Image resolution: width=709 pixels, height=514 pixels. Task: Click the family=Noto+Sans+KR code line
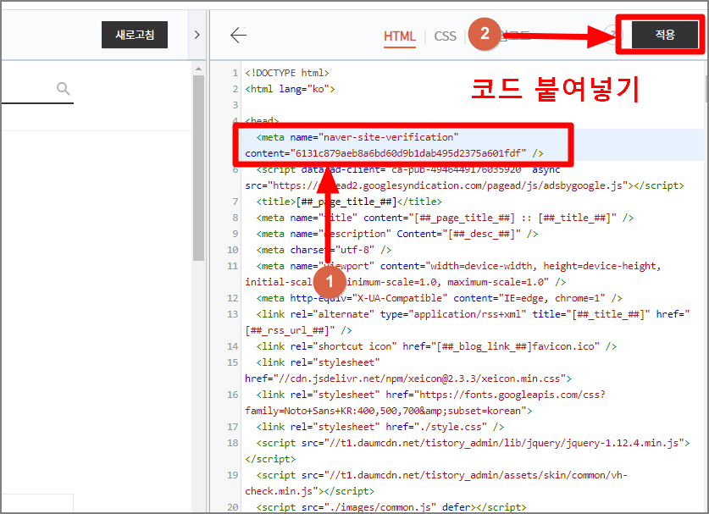pos(389,411)
